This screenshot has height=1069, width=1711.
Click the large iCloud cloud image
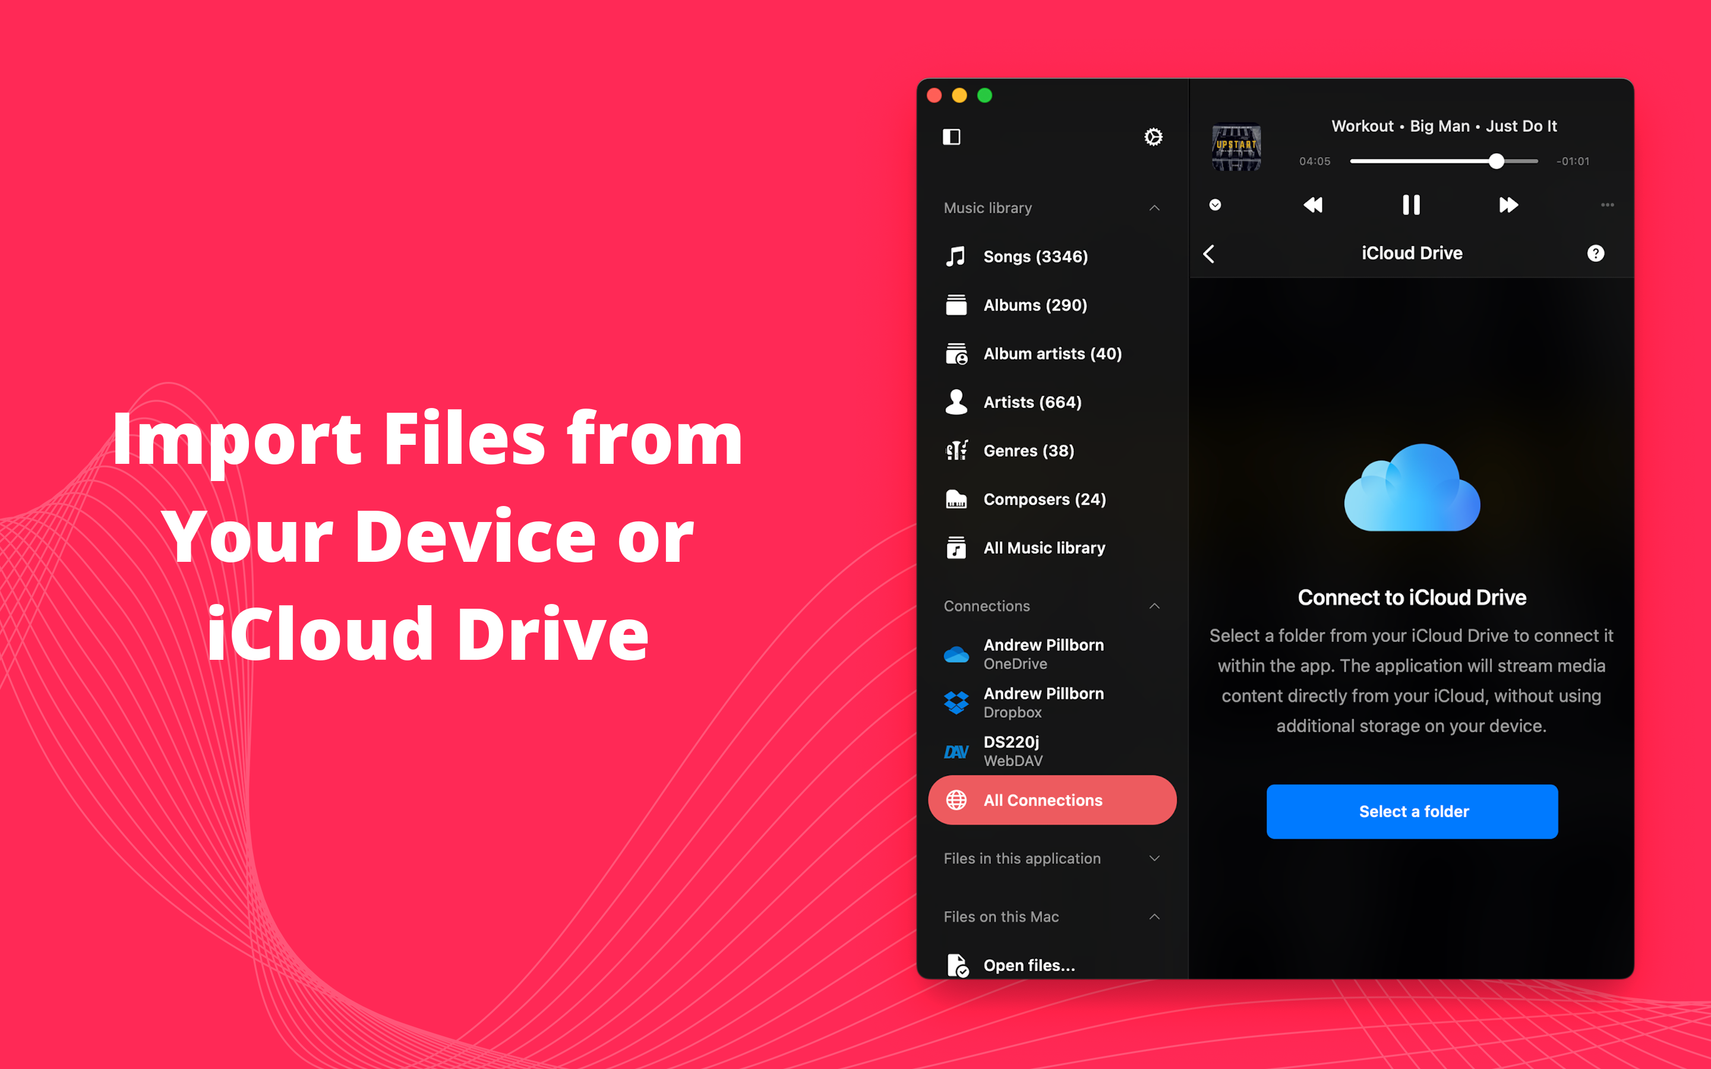pos(1412,487)
